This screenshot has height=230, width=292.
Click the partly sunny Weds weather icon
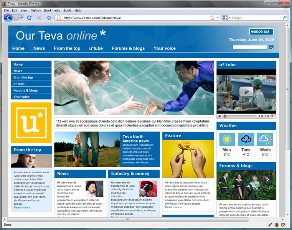[265, 139]
